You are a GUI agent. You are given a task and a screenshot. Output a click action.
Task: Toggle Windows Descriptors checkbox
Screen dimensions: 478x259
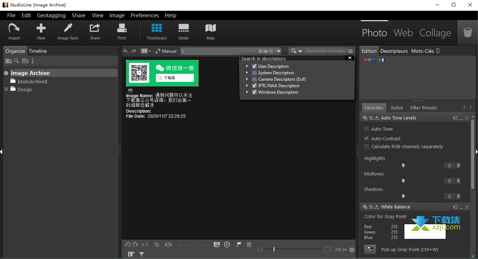click(254, 92)
